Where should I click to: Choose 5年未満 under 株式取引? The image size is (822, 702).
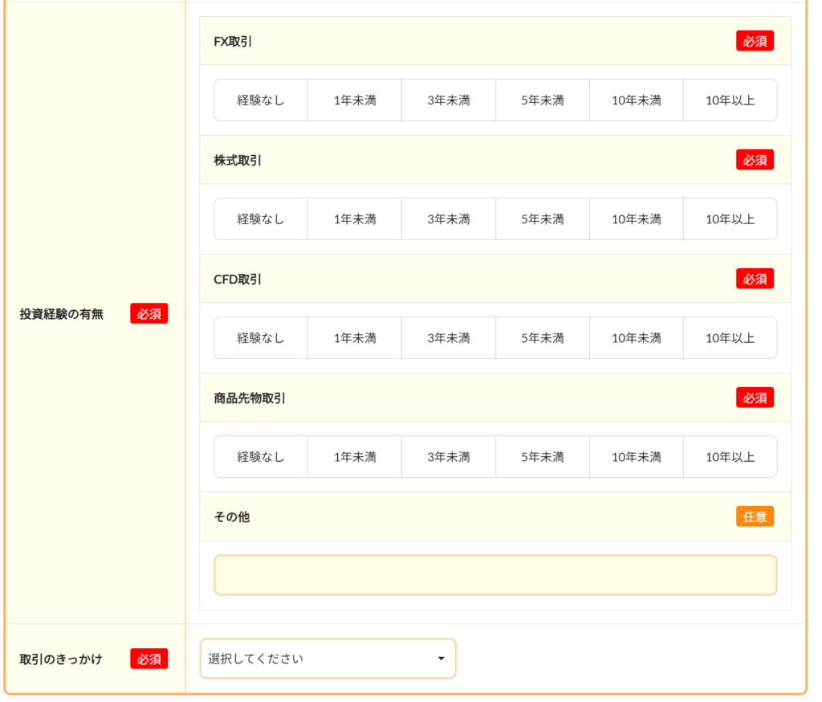[x=543, y=219]
